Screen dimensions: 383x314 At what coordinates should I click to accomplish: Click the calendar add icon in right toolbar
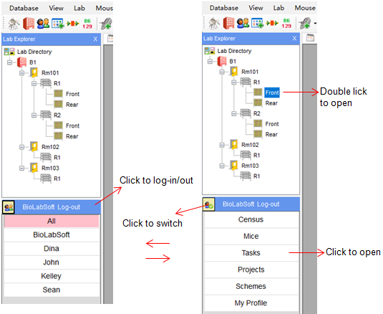(257, 23)
